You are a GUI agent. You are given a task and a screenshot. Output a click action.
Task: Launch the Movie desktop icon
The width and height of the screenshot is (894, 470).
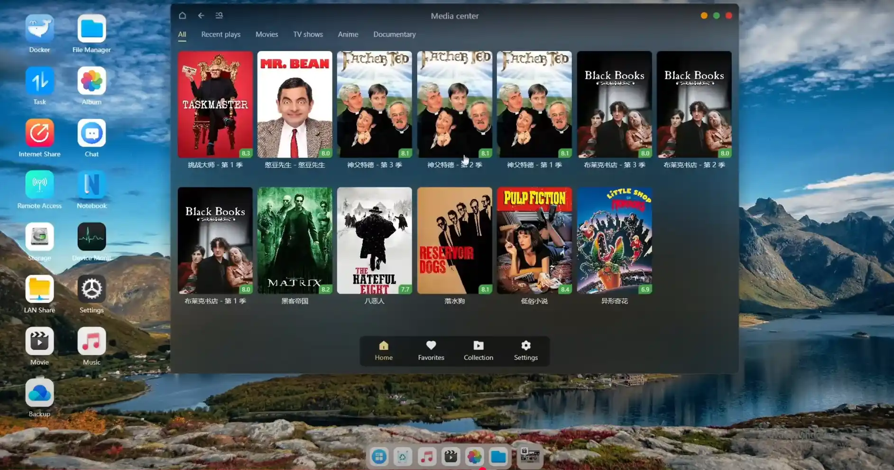39,341
